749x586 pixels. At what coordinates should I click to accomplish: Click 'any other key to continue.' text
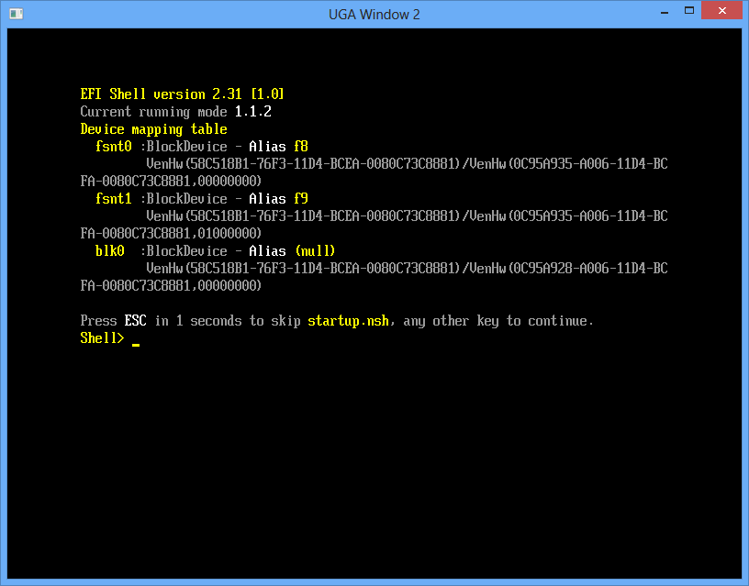(498, 321)
